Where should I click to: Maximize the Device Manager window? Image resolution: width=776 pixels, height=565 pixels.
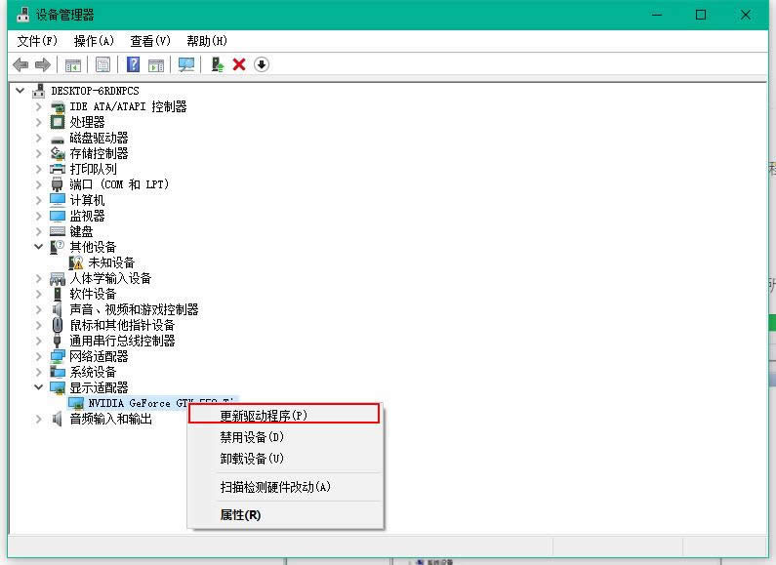click(701, 15)
